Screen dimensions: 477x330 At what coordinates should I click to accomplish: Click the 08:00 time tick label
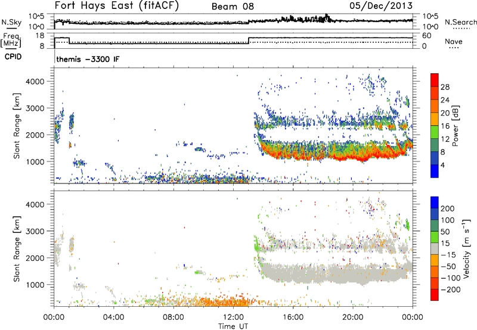174,317
